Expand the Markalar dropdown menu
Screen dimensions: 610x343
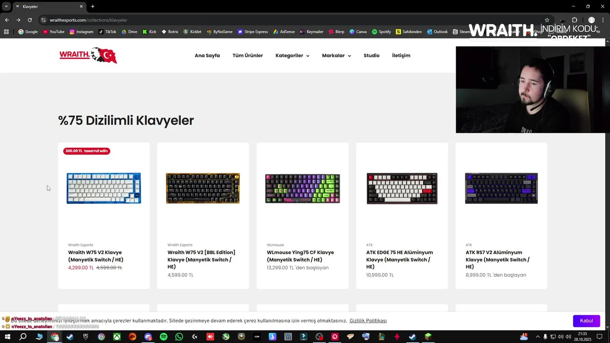pyautogui.click(x=336, y=56)
